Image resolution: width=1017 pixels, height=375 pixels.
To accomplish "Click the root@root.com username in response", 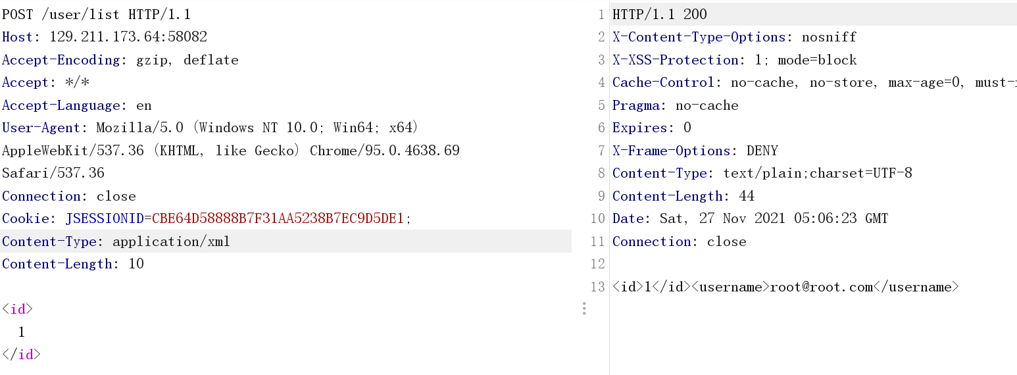I will (822, 287).
